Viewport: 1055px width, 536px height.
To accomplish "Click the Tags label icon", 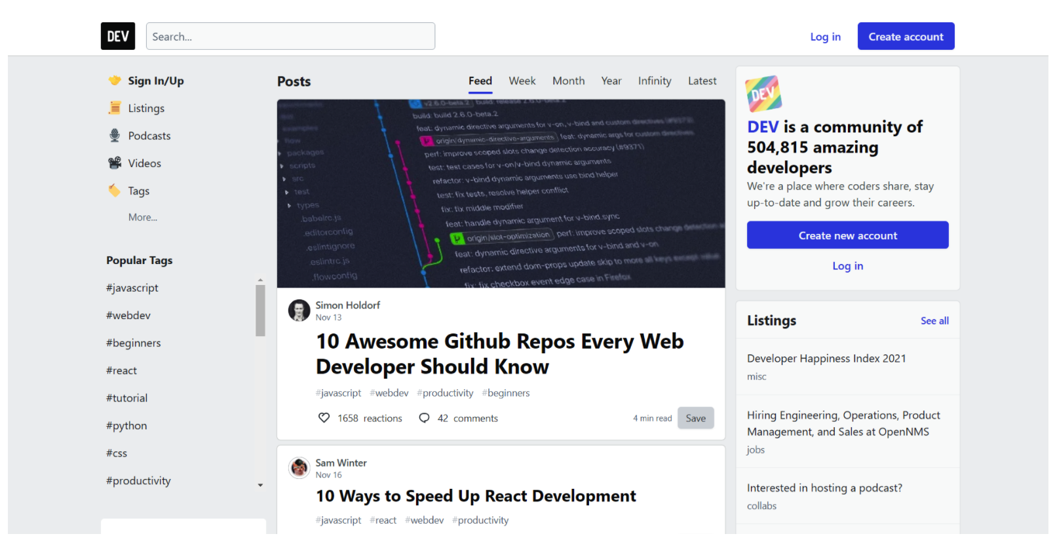I will tap(115, 191).
